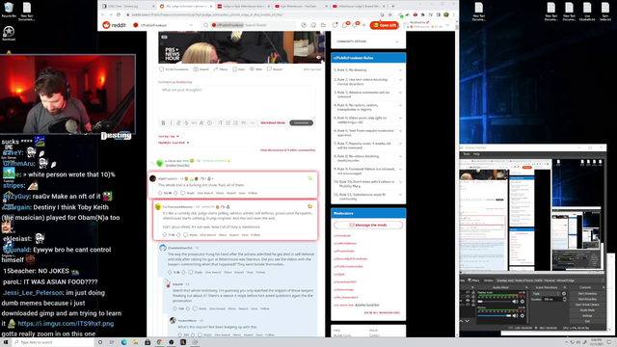This screenshot has height=347, width=617.
Task: Click the bulleted list icon in editor
Action: point(228,123)
